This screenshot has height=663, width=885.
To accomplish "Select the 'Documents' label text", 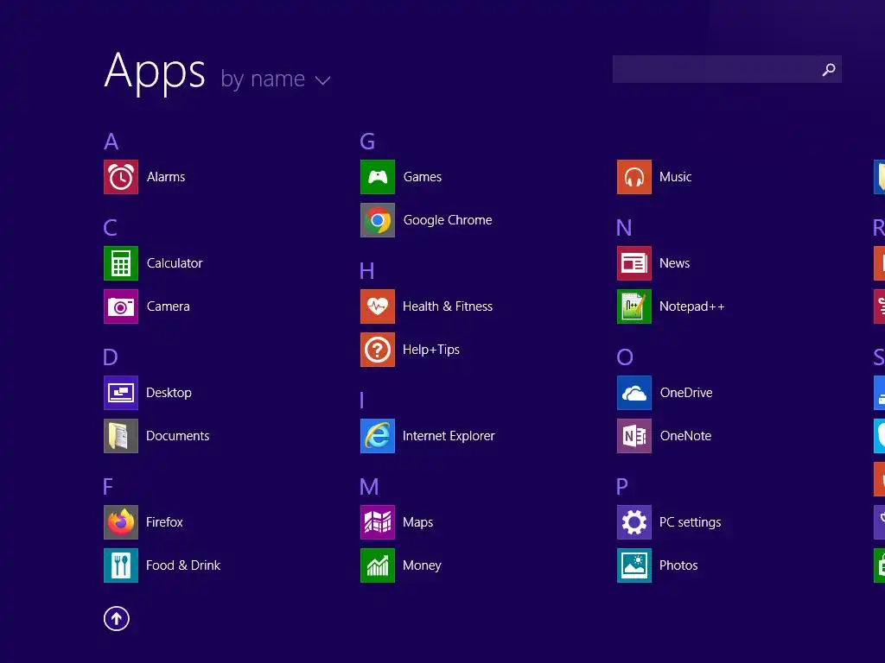I will tap(178, 436).
